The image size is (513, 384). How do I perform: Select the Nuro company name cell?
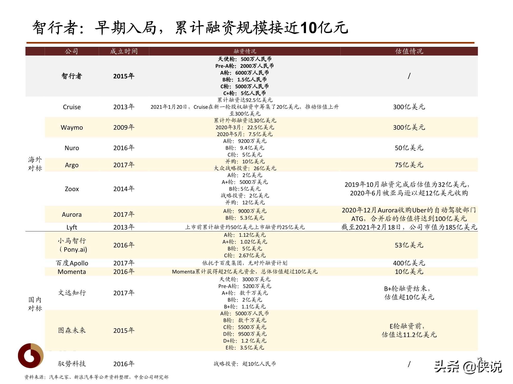[x=72, y=148]
